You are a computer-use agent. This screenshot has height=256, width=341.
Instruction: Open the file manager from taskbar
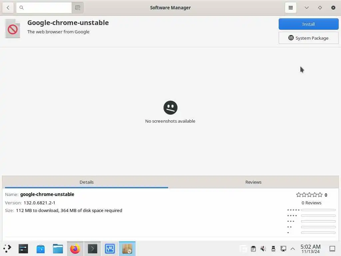[58, 249]
